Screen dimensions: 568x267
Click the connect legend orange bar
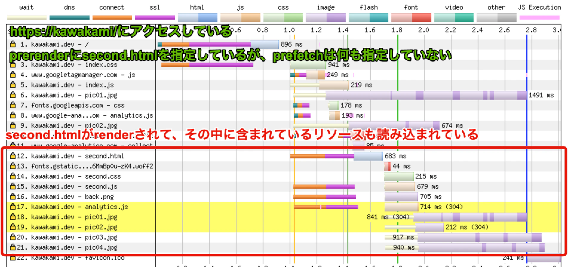tap(112, 18)
